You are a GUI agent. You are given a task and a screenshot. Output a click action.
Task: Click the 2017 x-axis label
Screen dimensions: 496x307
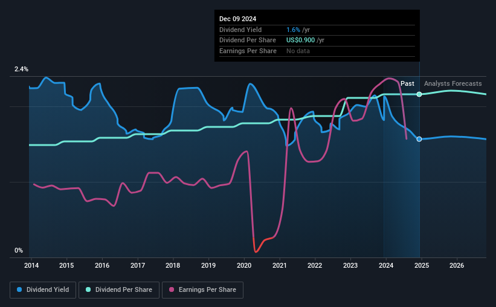[138, 265]
